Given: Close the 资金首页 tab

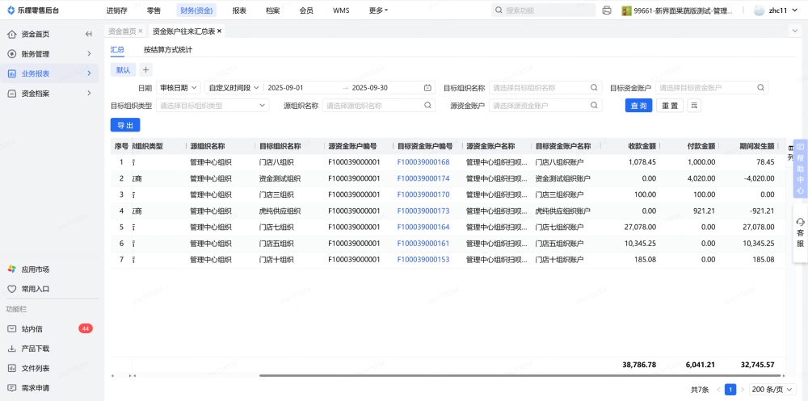Looking at the screenshot, I should (140, 31).
